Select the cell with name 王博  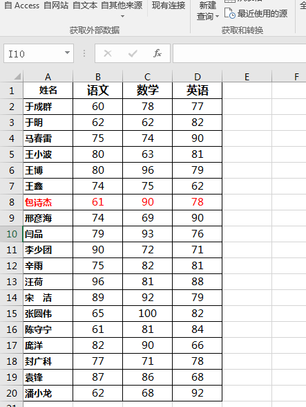(x=48, y=170)
